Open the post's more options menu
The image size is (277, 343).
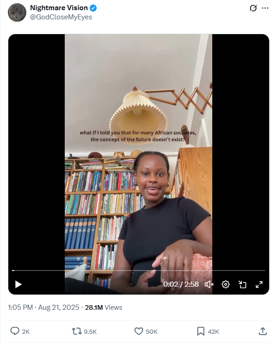pyautogui.click(x=265, y=8)
